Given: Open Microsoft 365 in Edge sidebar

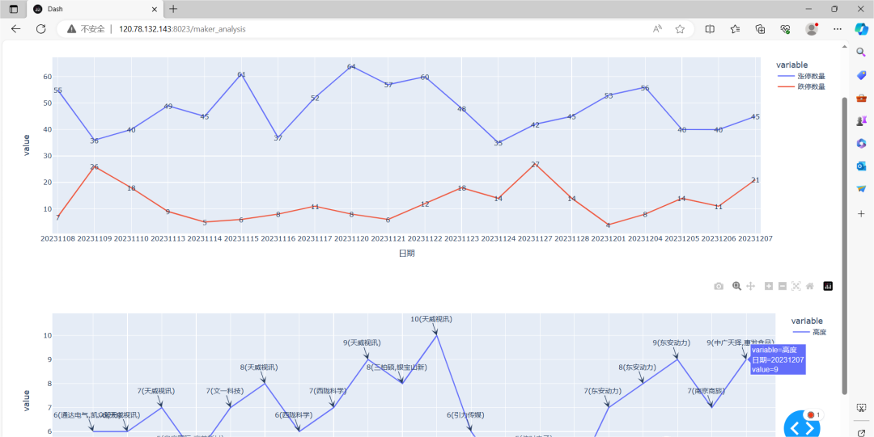Looking at the screenshot, I should point(861,143).
